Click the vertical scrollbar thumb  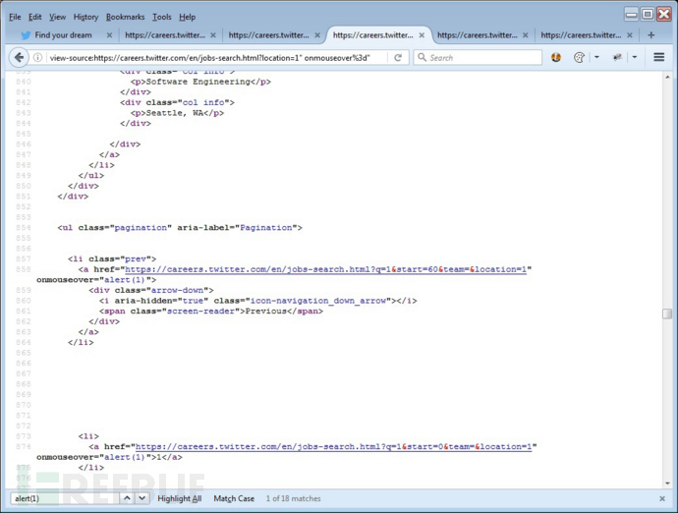pyautogui.click(x=667, y=313)
